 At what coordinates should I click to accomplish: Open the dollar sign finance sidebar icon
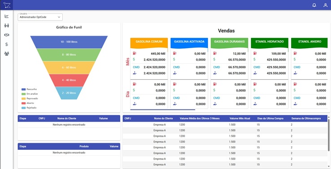[7, 44]
